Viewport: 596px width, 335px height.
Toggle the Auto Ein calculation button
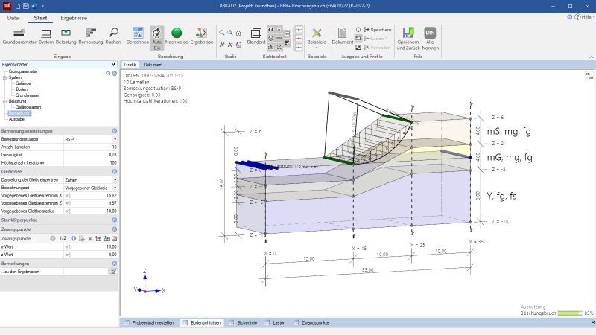[x=157, y=39]
